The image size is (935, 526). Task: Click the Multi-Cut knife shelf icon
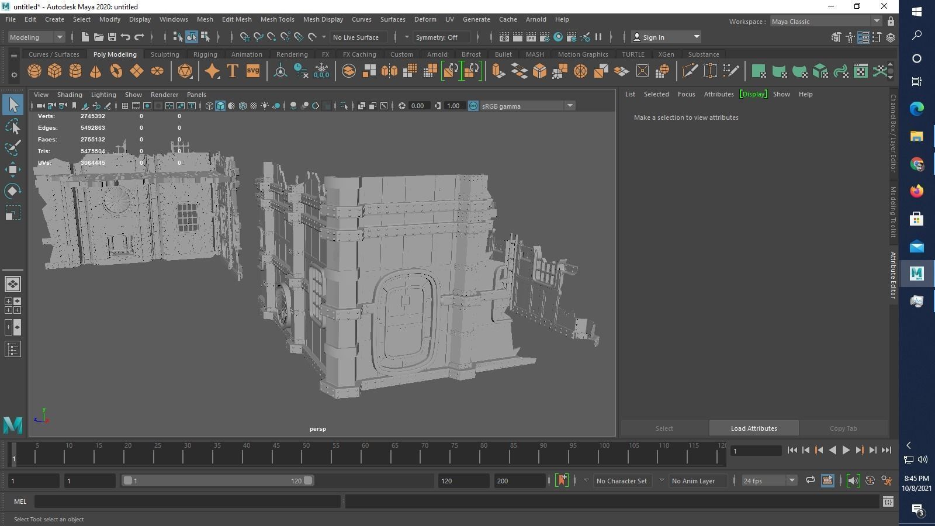(x=690, y=71)
